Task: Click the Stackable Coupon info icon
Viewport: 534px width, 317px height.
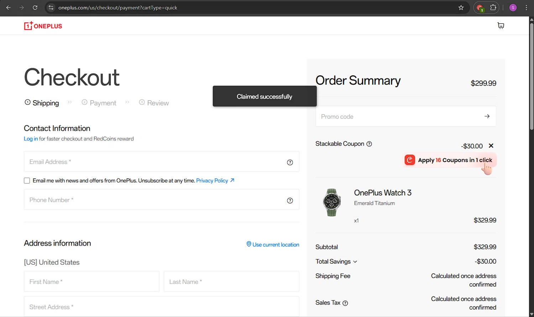Action: 369,144
